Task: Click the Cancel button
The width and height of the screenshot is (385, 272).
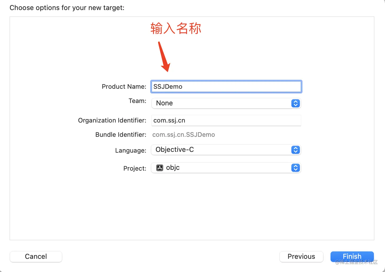Action: point(36,256)
